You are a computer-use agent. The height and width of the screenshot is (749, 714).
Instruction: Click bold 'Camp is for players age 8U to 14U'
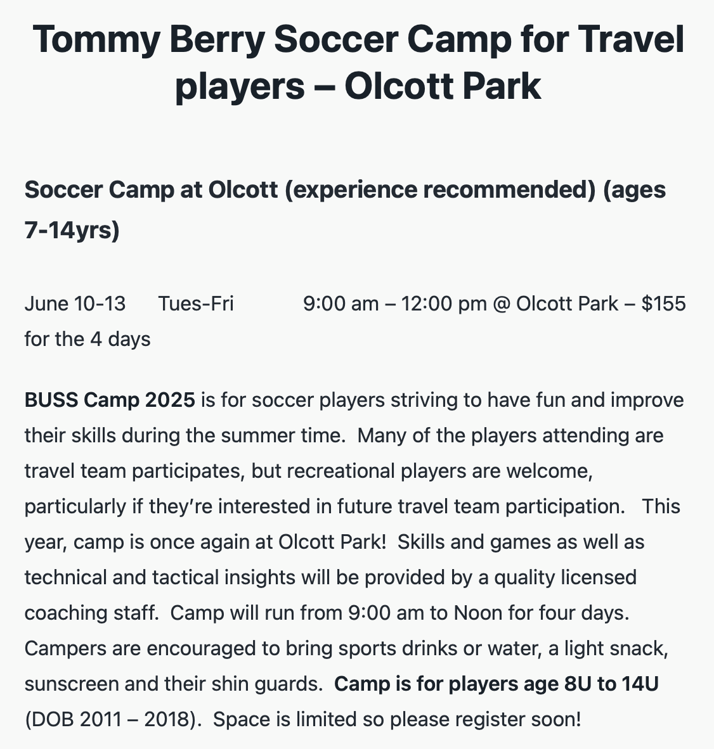(x=497, y=684)
